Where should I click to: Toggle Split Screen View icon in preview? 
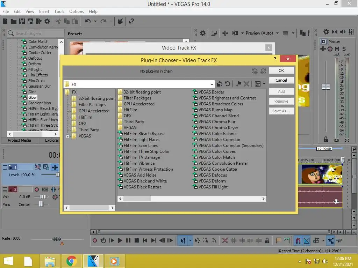(x=235, y=33)
